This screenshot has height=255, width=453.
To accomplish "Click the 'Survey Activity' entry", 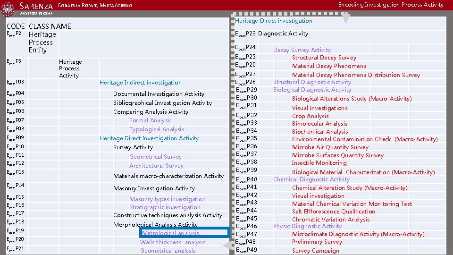I will tap(133, 147).
